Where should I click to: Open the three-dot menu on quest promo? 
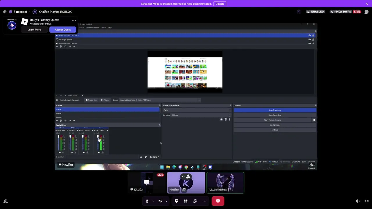[x=74, y=20]
